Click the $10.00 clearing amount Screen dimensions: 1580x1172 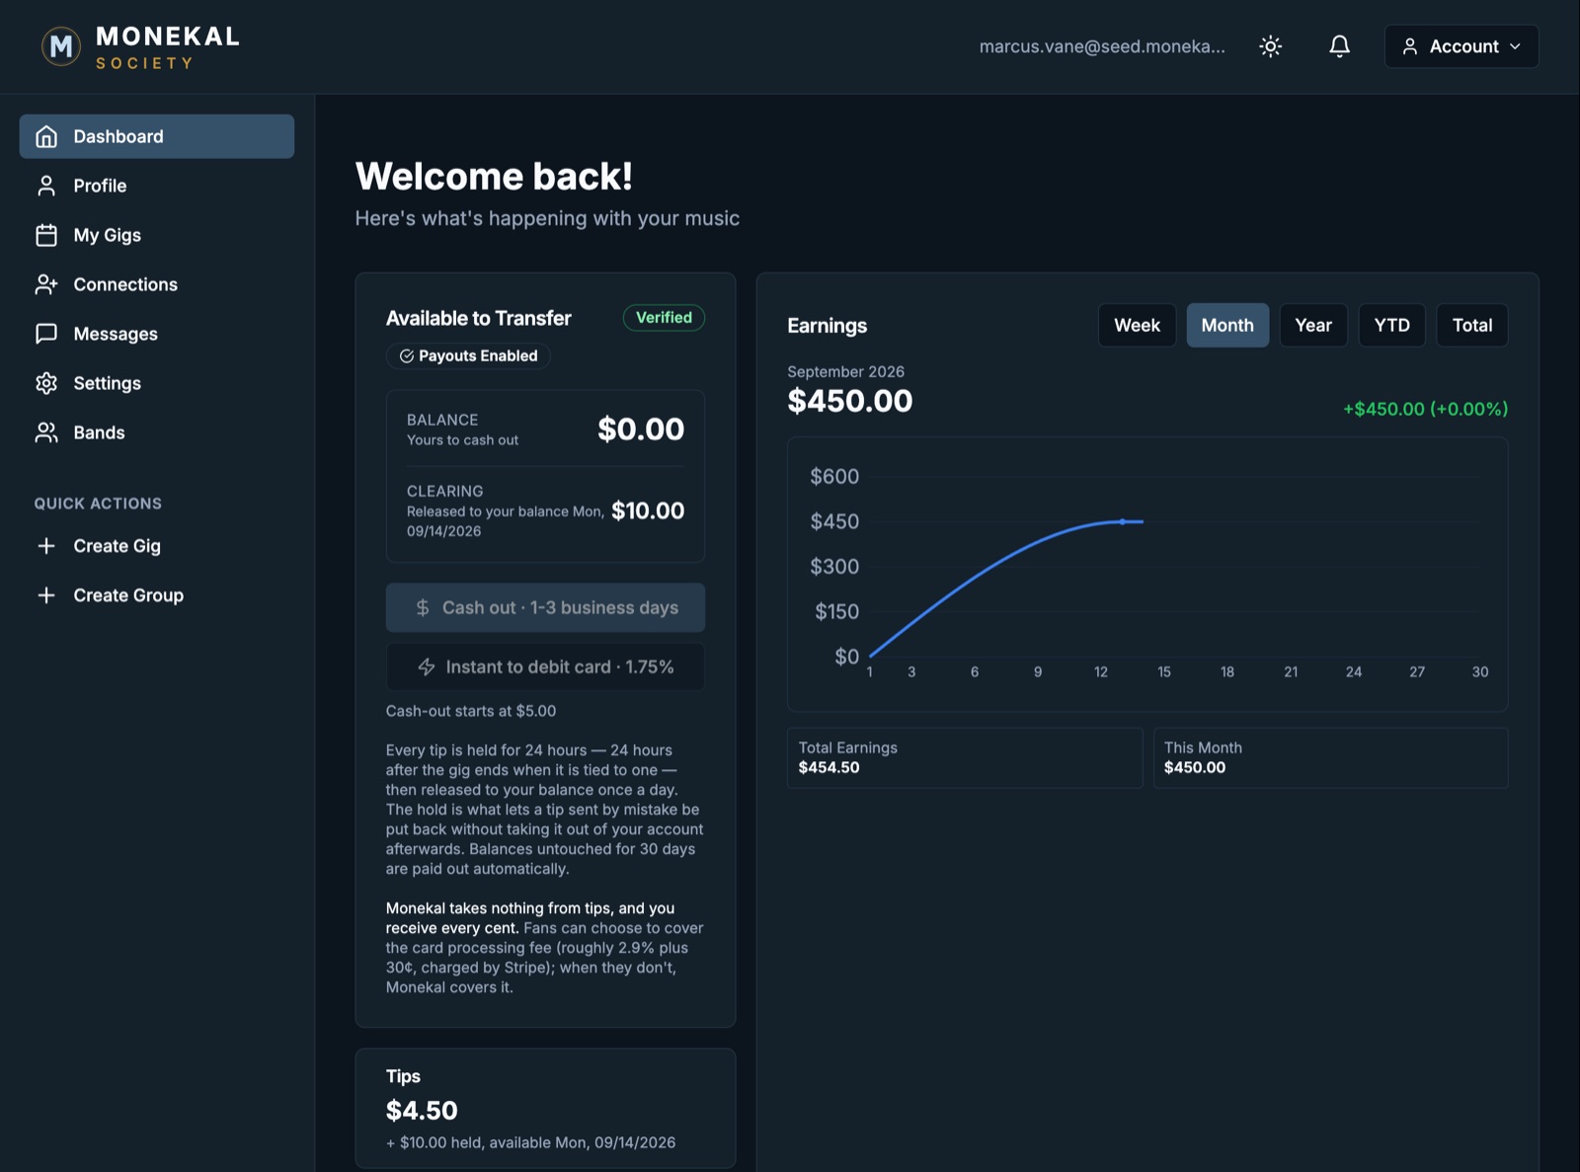click(x=647, y=510)
